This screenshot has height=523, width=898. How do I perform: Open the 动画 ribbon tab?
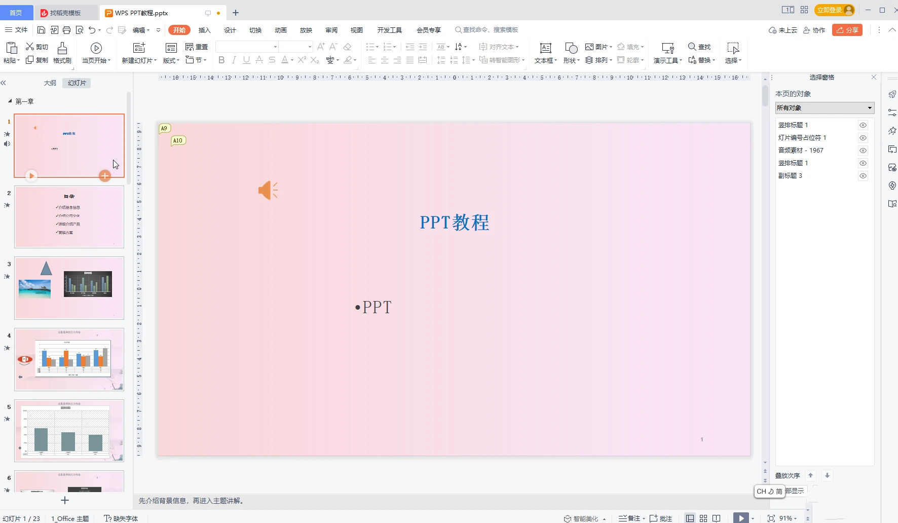pos(280,30)
